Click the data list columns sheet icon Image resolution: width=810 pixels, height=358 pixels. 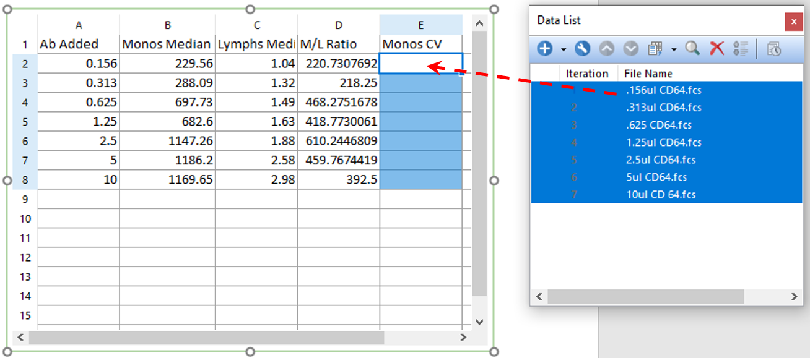[x=655, y=49]
